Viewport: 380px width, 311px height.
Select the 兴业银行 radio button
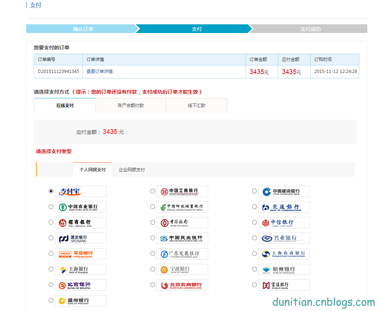pos(254,238)
